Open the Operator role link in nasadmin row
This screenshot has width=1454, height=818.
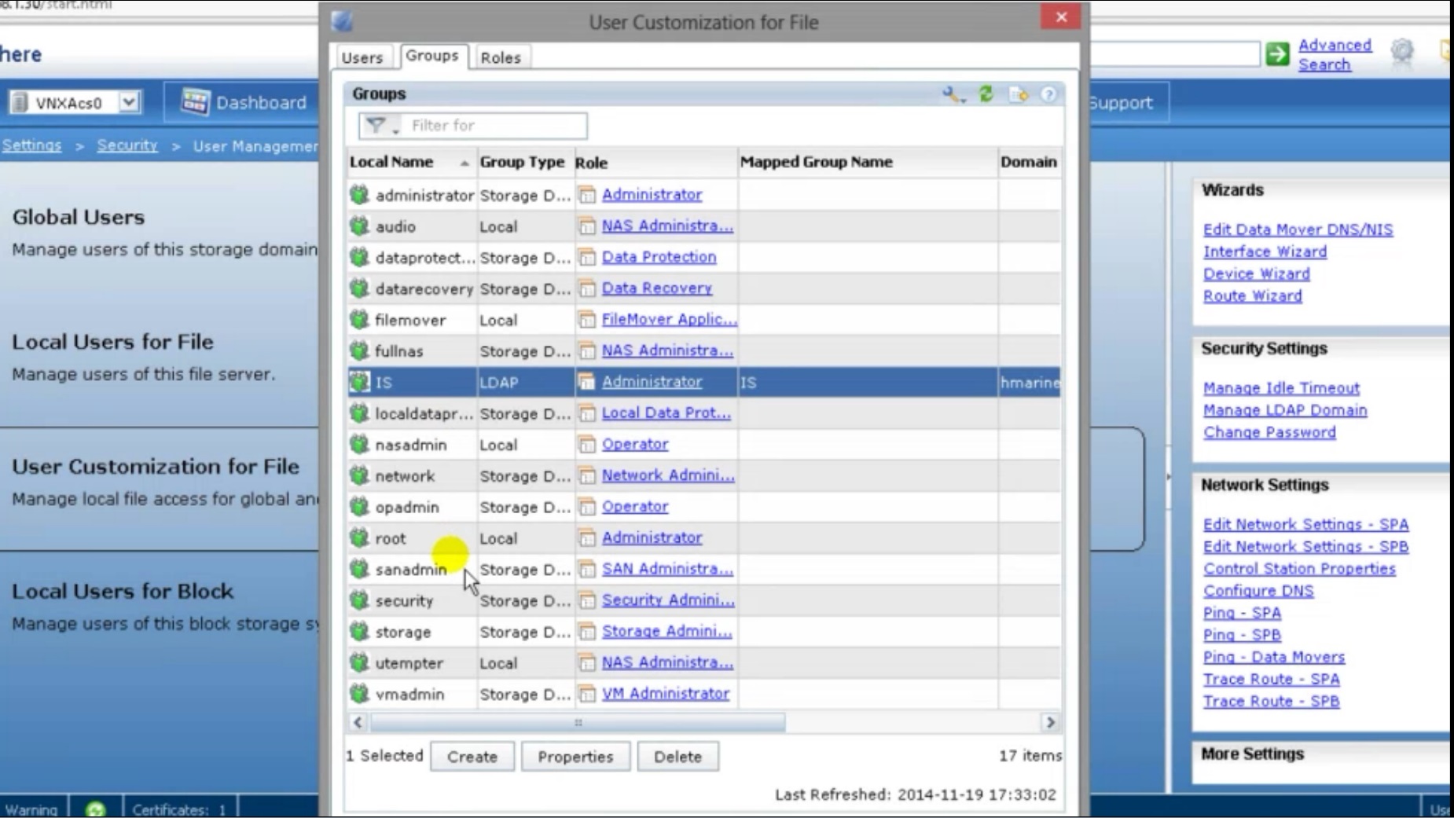(x=635, y=444)
